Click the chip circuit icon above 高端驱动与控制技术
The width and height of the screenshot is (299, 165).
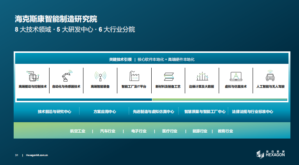pos(33,76)
